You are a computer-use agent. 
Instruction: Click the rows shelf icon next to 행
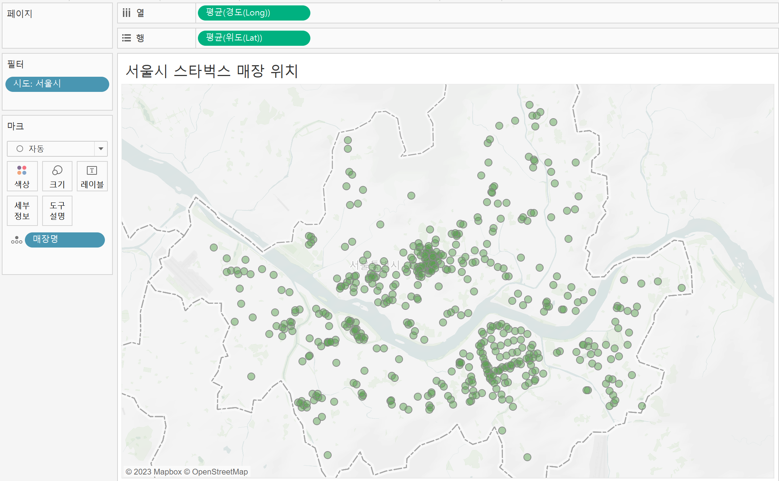click(127, 38)
